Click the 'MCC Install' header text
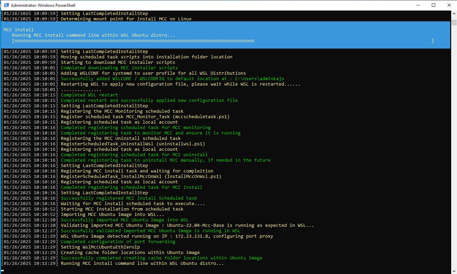This screenshot has width=457, height=274. tap(19, 30)
